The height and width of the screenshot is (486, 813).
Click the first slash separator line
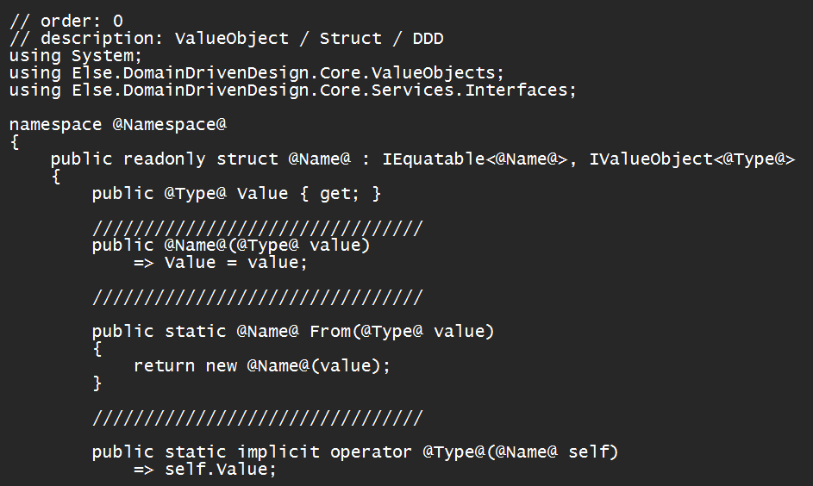pos(257,227)
